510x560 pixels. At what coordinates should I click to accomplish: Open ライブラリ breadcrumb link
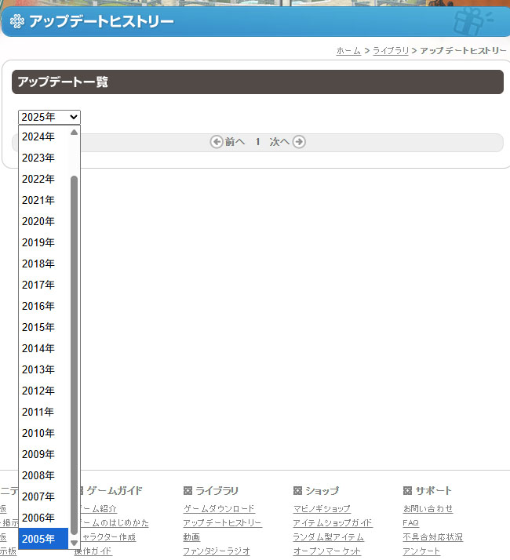391,51
